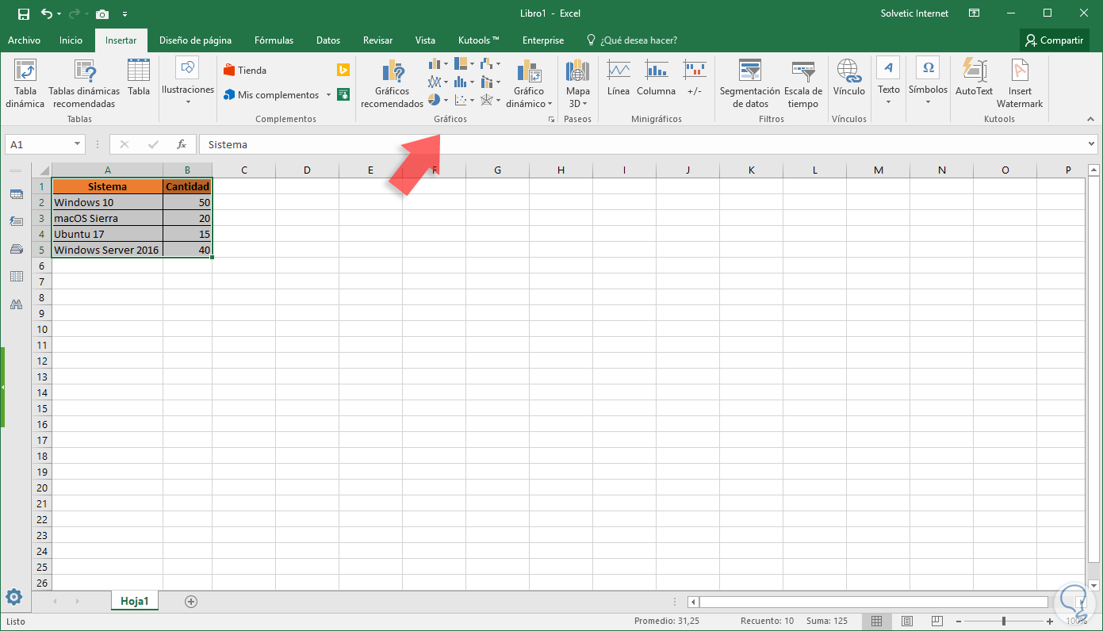Switch to the Fórmulas tab

point(274,40)
